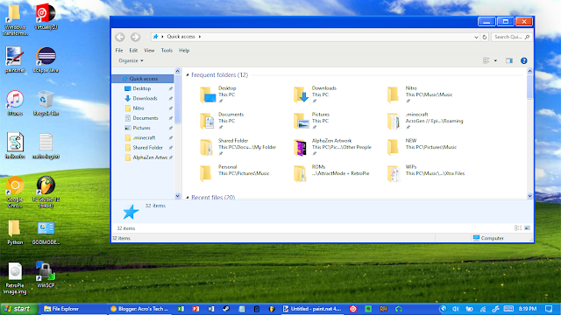561x315 pixels.
Task: Open Excel from the taskbar
Action: coord(181,309)
